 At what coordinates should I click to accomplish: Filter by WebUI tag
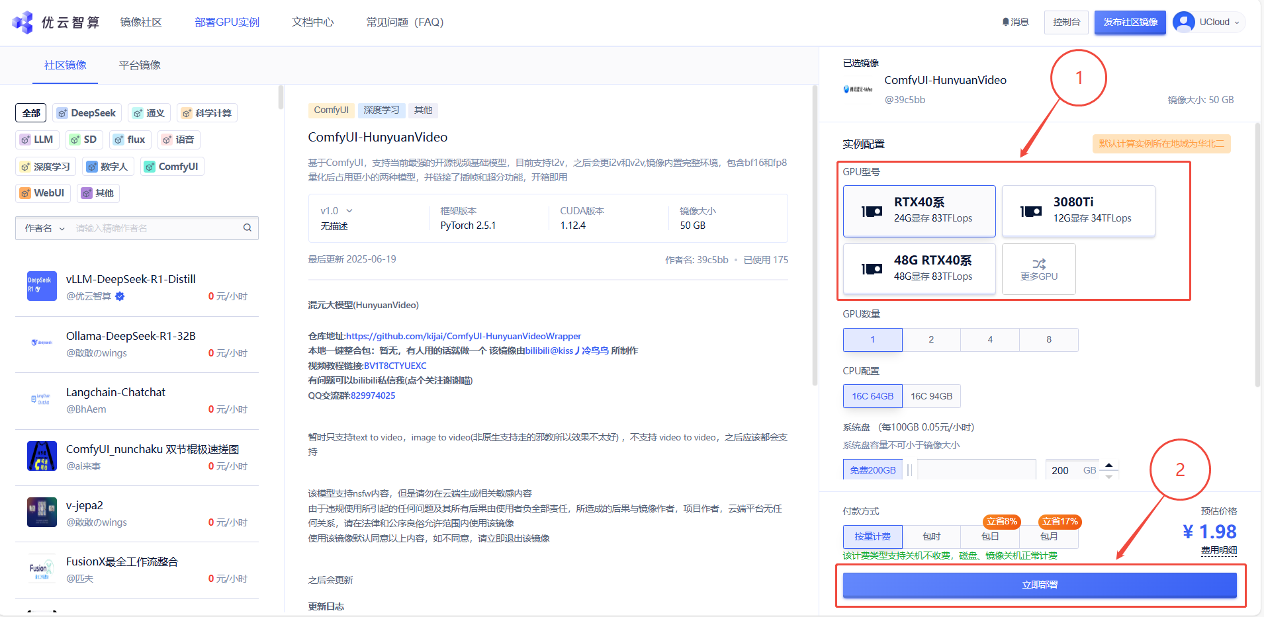[x=42, y=193]
